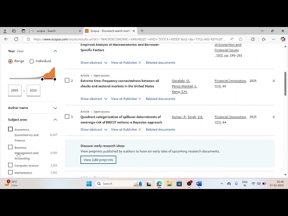
Task: Open File Explorer from taskbar
Action: 169,184
